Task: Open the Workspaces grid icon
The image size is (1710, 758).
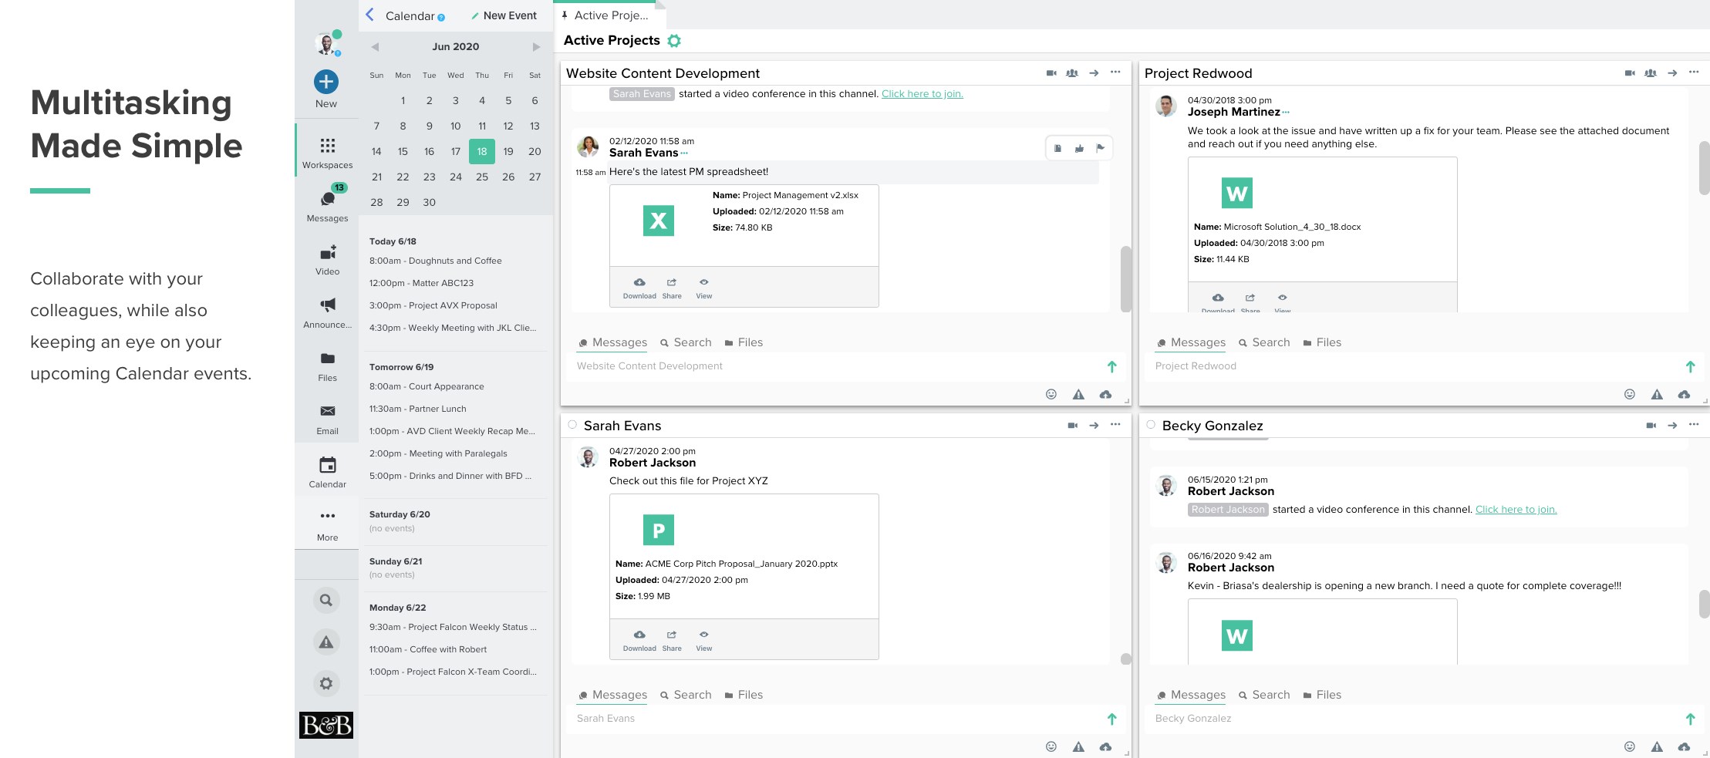Action: [327, 147]
